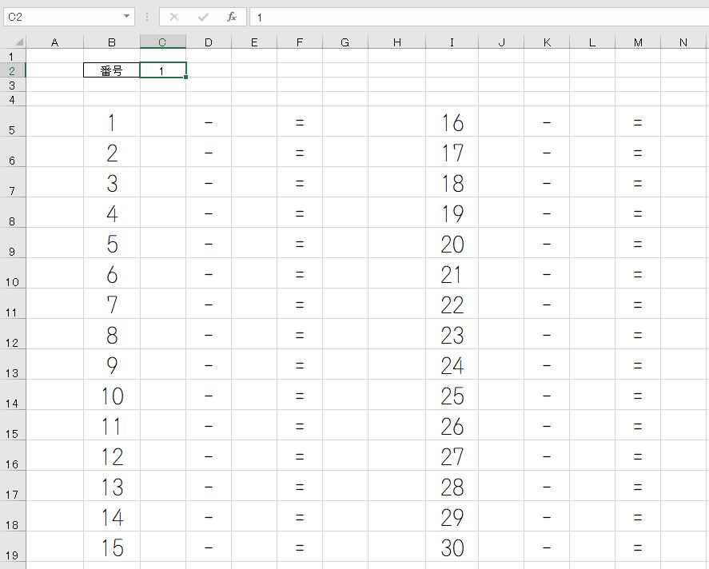Click the minus sign in column K row 12
Screen dimensions: 709x569
tap(547, 335)
